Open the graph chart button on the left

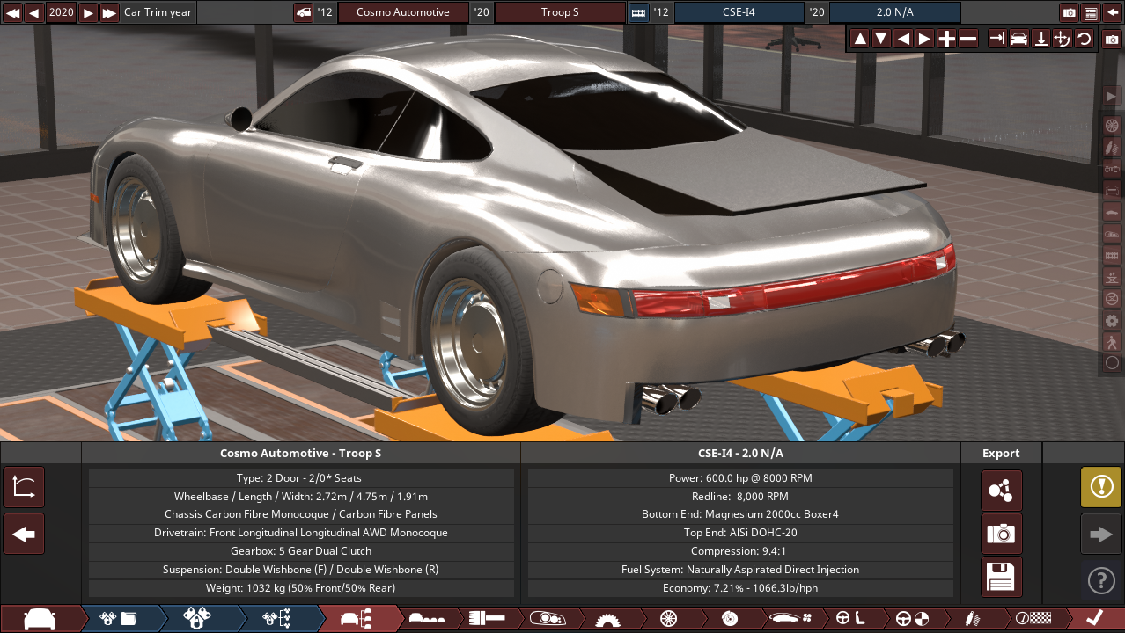[x=24, y=488]
